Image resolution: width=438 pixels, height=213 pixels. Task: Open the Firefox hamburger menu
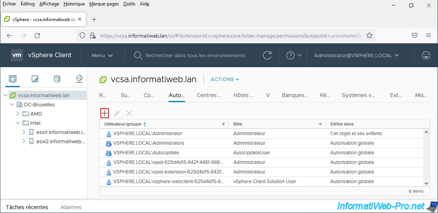coord(428,36)
